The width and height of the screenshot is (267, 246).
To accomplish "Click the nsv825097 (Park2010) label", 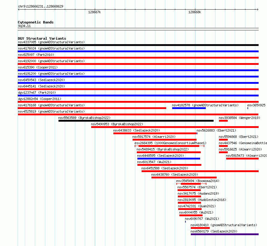I will pos(36,55).
